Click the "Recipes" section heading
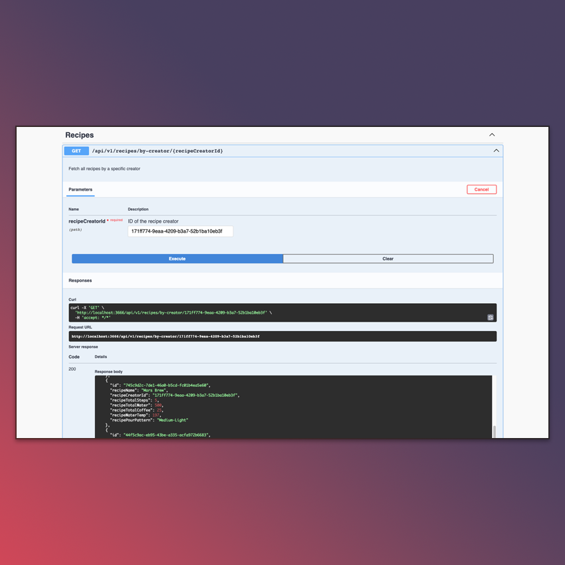Screen dimensions: 565x565 coord(79,135)
